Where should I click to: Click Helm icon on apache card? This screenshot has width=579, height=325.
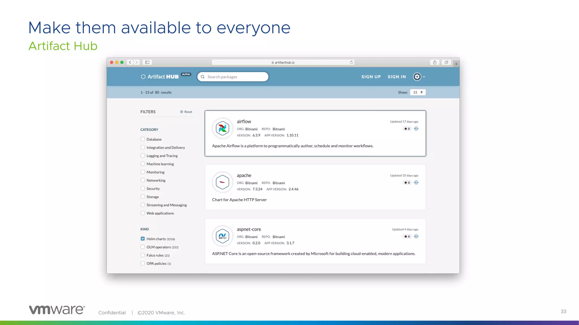(416, 183)
